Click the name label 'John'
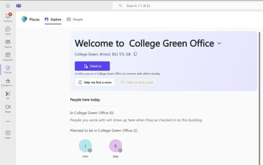The width and height of the screenshot is (263, 165). [x=85, y=156]
